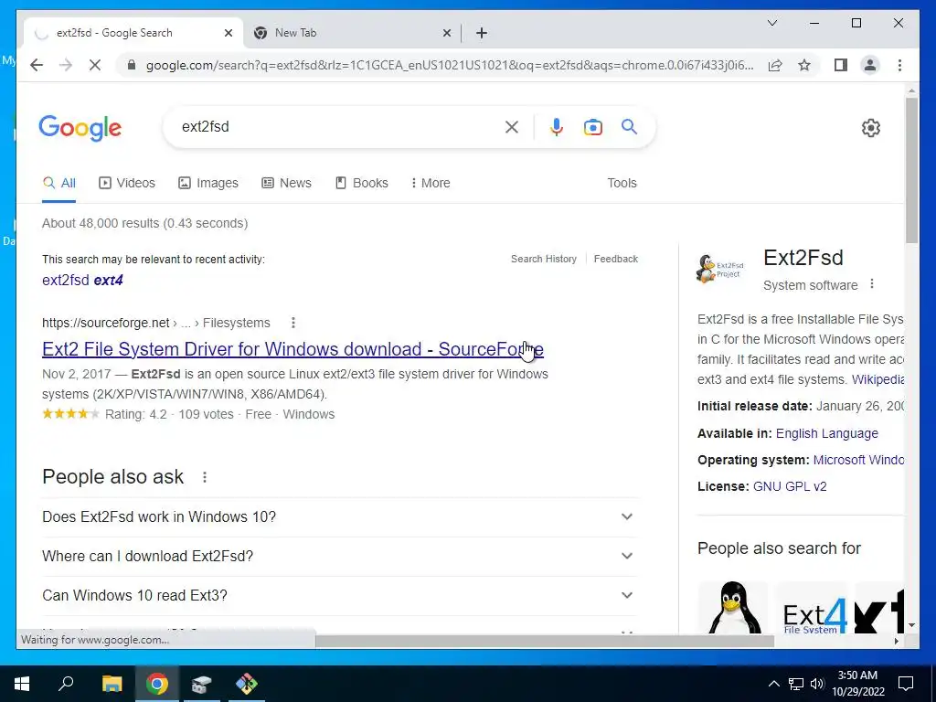Expand 'Does Ext2Fsd work in Windows 10?'
Viewport: 936px width, 702px height.
(x=340, y=517)
